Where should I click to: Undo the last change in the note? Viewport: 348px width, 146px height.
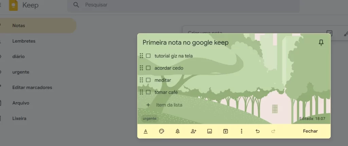258,131
